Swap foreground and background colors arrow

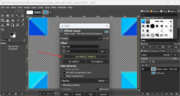[14, 33]
